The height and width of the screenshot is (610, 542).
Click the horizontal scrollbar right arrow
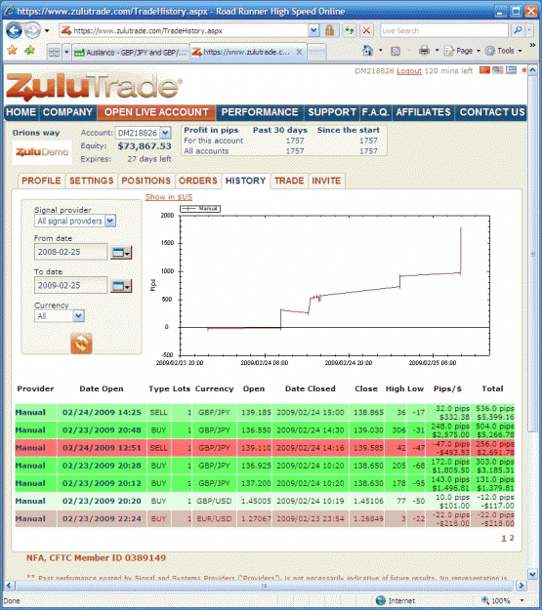pyautogui.click(x=521, y=586)
